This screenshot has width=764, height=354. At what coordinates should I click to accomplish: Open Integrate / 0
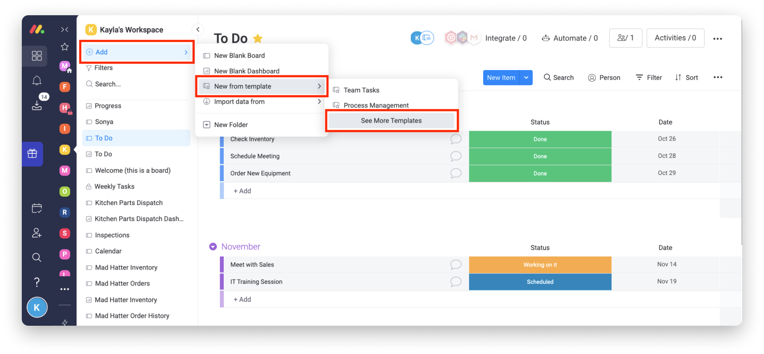coord(506,38)
